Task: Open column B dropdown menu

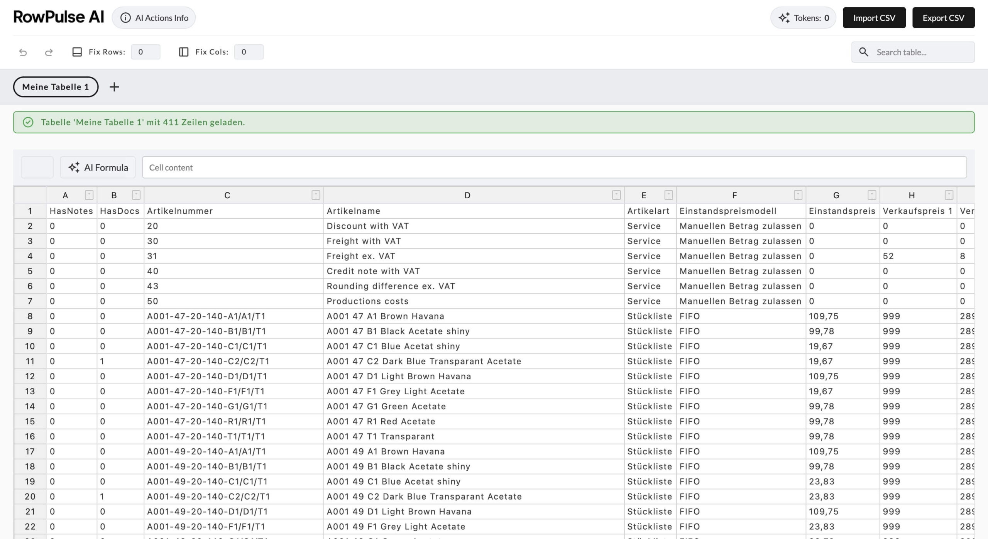Action: (136, 195)
